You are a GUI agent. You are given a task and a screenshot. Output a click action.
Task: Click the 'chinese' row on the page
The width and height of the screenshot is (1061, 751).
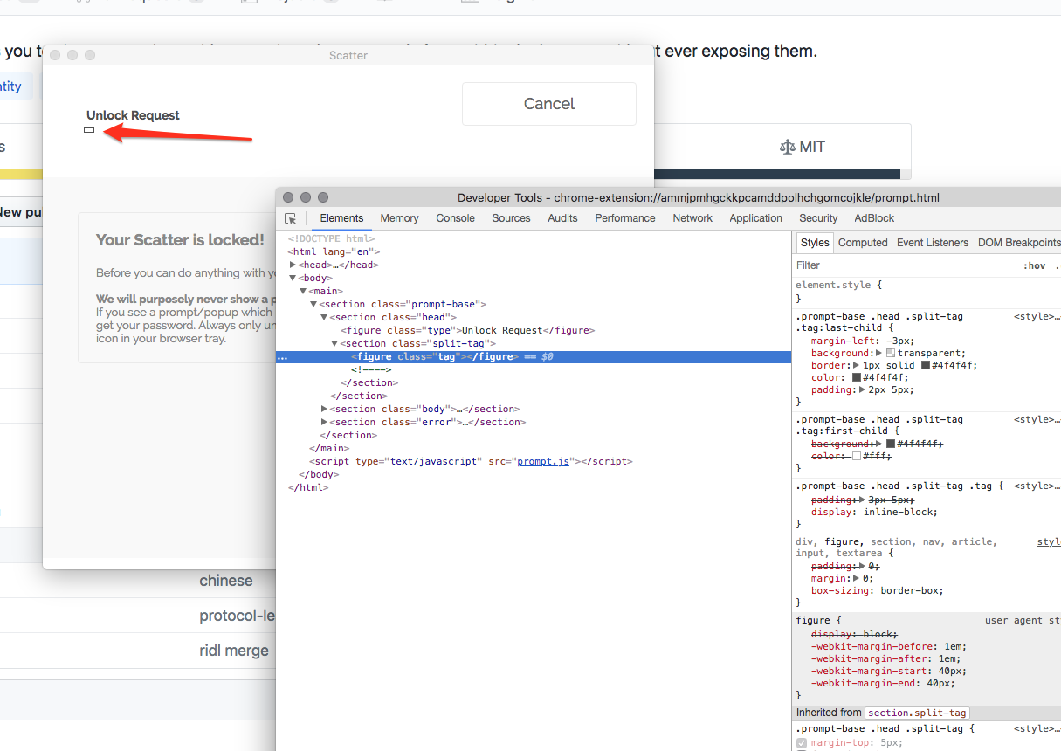(226, 581)
